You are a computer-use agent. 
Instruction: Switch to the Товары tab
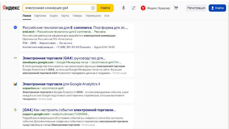(77, 16)
